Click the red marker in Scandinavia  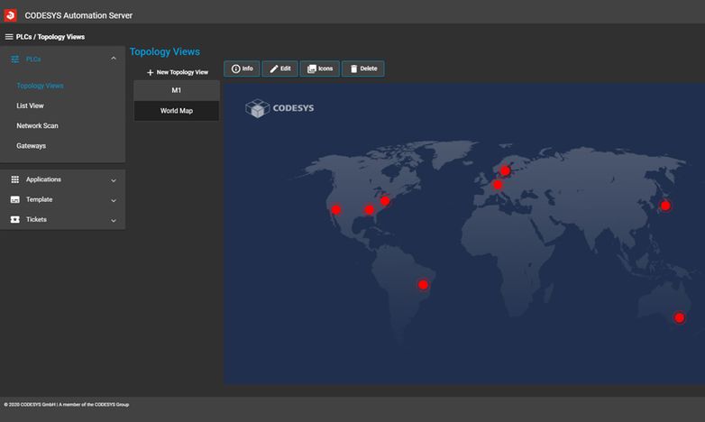tap(506, 171)
